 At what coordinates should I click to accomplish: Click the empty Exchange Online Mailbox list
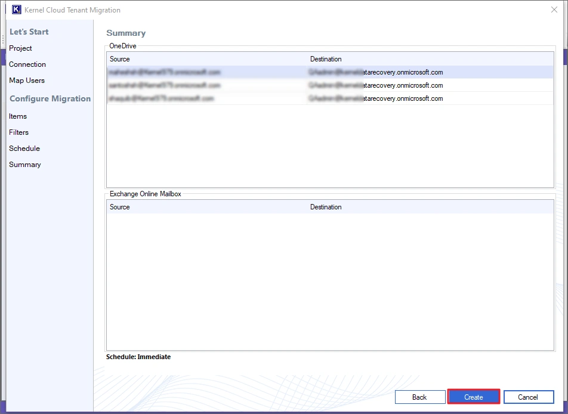point(329,280)
